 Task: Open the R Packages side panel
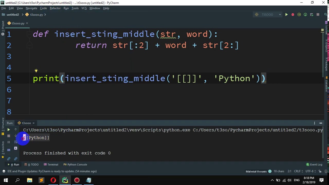click(327, 64)
